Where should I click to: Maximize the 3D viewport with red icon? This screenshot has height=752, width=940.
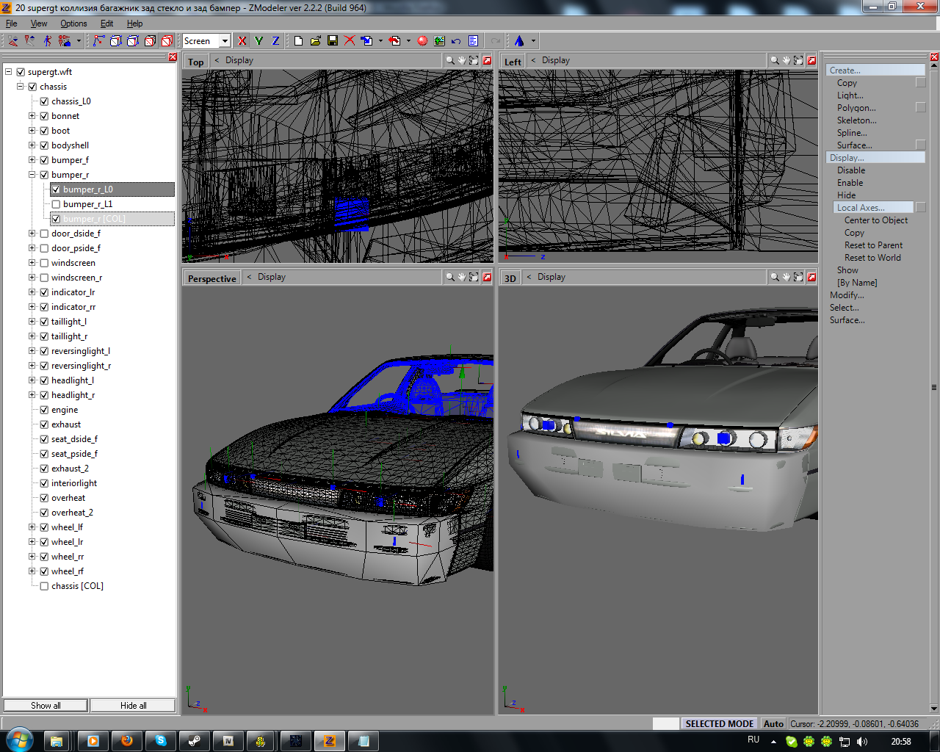(811, 277)
